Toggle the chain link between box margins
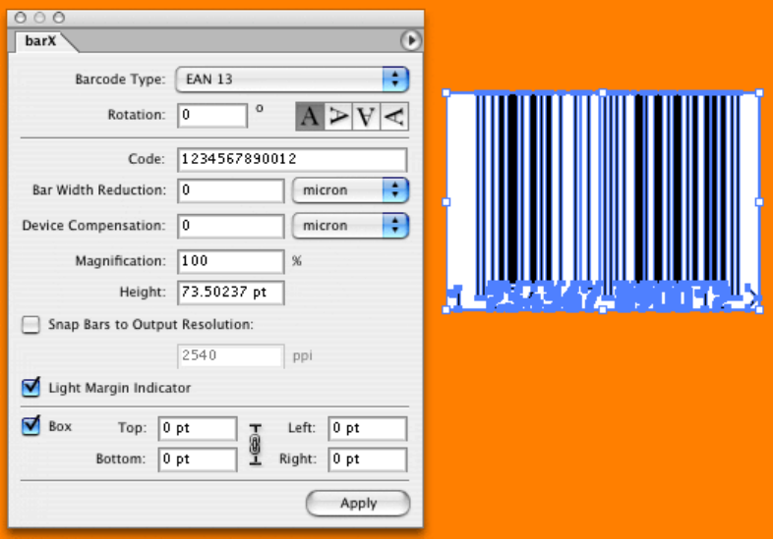The image size is (773, 539). tap(255, 445)
